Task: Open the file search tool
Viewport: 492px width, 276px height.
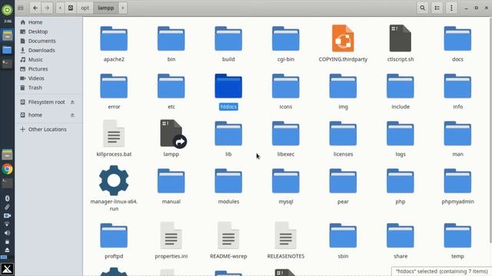Action: 422,8
